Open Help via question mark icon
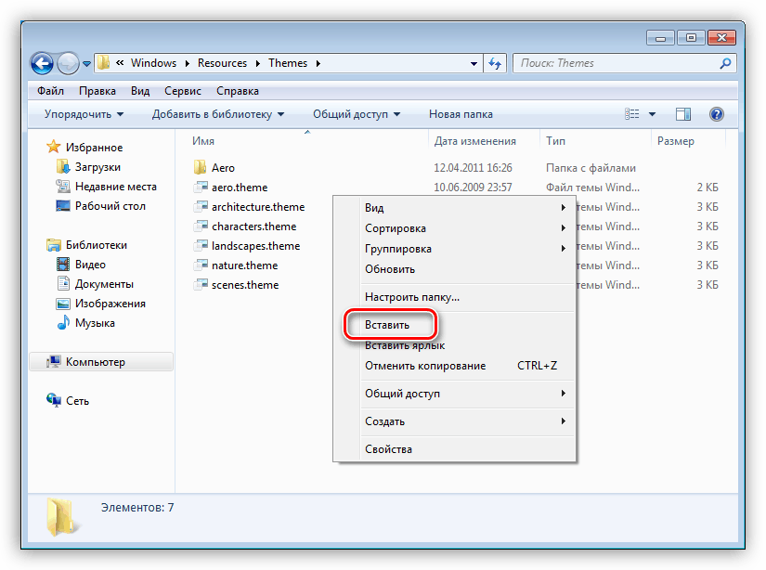This screenshot has width=766, height=570. (716, 114)
